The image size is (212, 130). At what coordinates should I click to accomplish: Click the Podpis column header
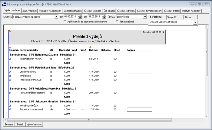[x=131, y=50]
